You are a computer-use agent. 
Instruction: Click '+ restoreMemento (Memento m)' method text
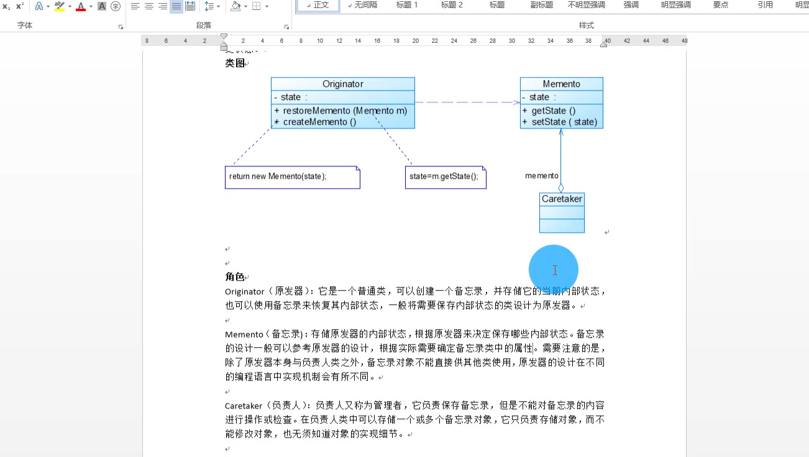(341, 111)
